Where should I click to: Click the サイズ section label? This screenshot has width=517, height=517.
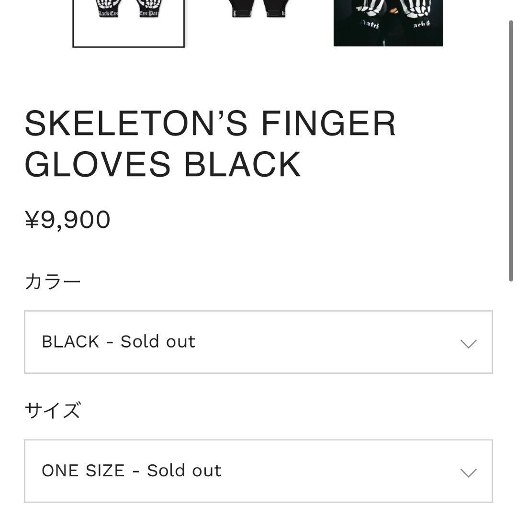[53, 410]
